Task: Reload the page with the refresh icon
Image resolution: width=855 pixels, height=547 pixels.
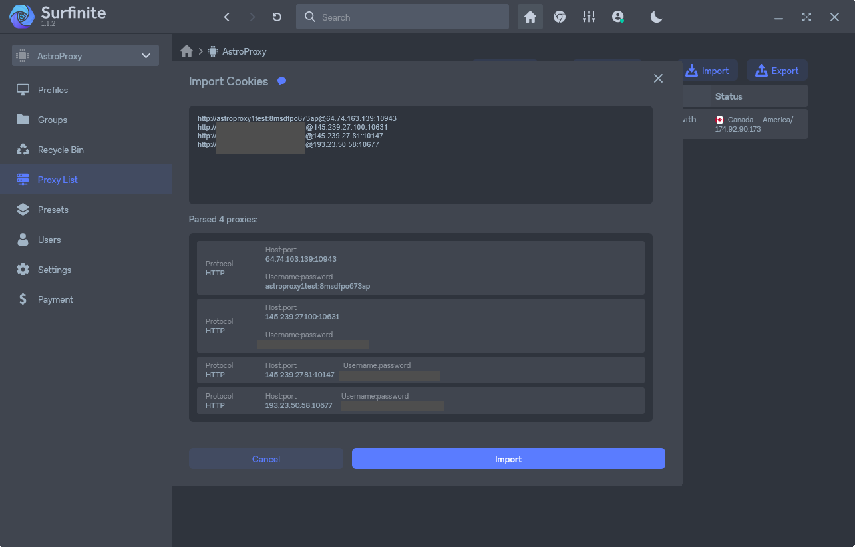Action: tap(277, 17)
